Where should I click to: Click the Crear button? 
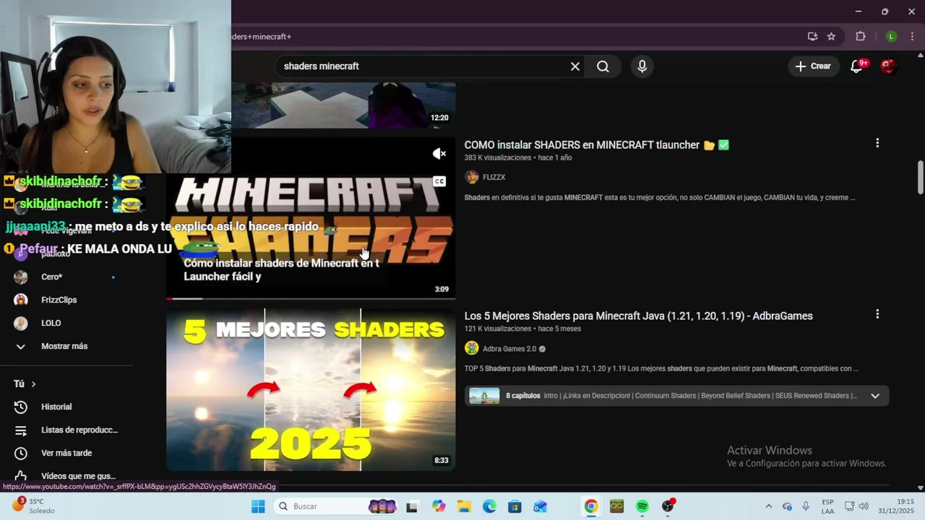tap(813, 66)
